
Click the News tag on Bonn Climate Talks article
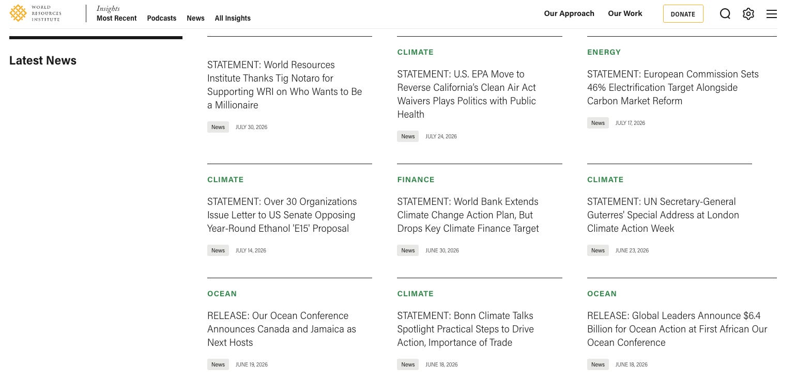408,364
